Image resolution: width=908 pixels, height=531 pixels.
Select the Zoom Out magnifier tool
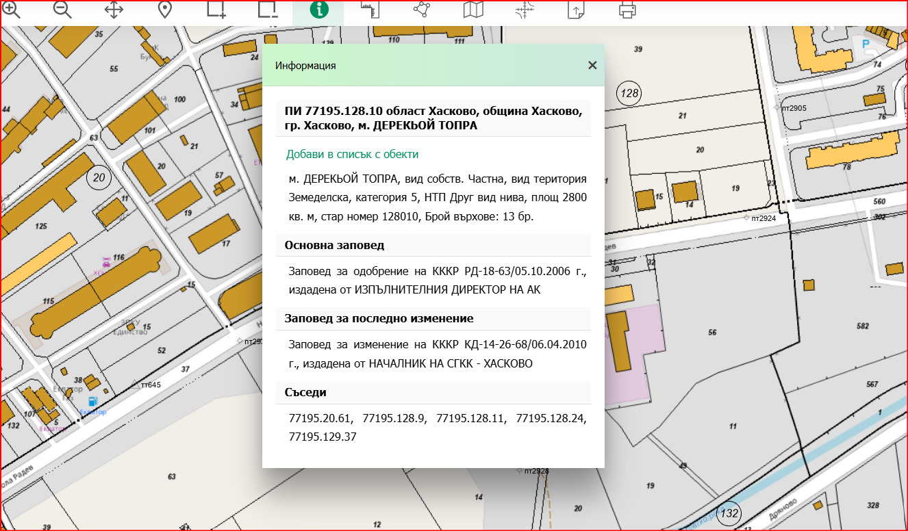pos(62,11)
